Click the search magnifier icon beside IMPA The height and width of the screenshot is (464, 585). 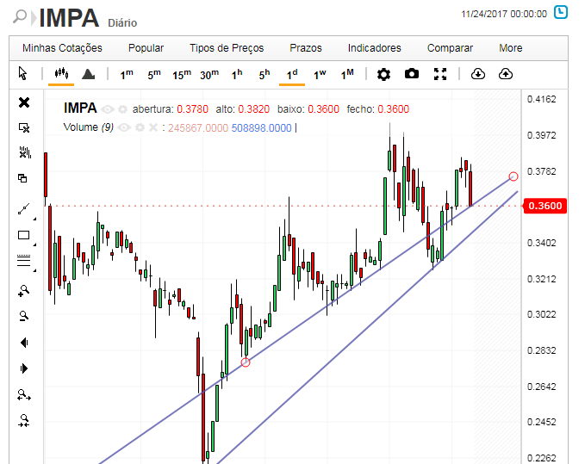20,16
